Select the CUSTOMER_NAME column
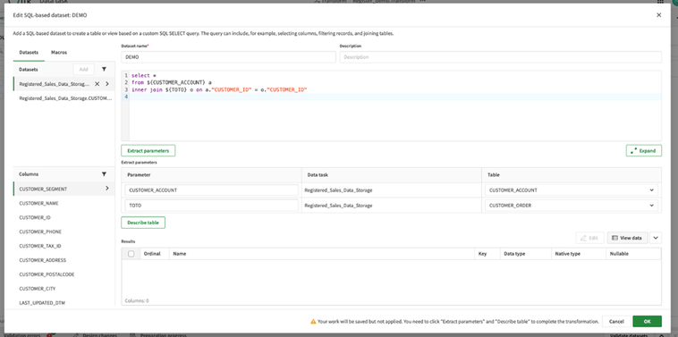The height and width of the screenshot is (337, 678). coord(64,203)
